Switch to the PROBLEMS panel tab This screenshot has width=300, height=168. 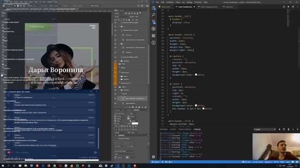coord(164,129)
